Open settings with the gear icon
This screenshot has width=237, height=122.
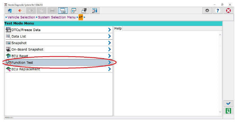[207, 10]
